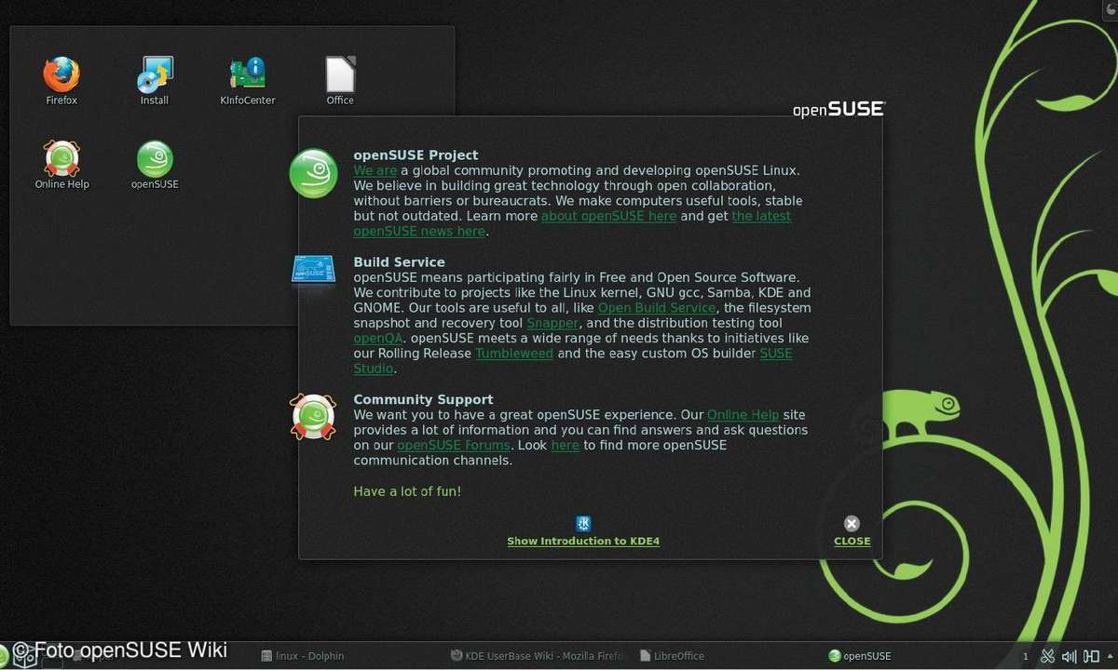Viewport: 1118px width, 670px height.
Task: Open the volume control in the system tray
Action: (1069, 656)
